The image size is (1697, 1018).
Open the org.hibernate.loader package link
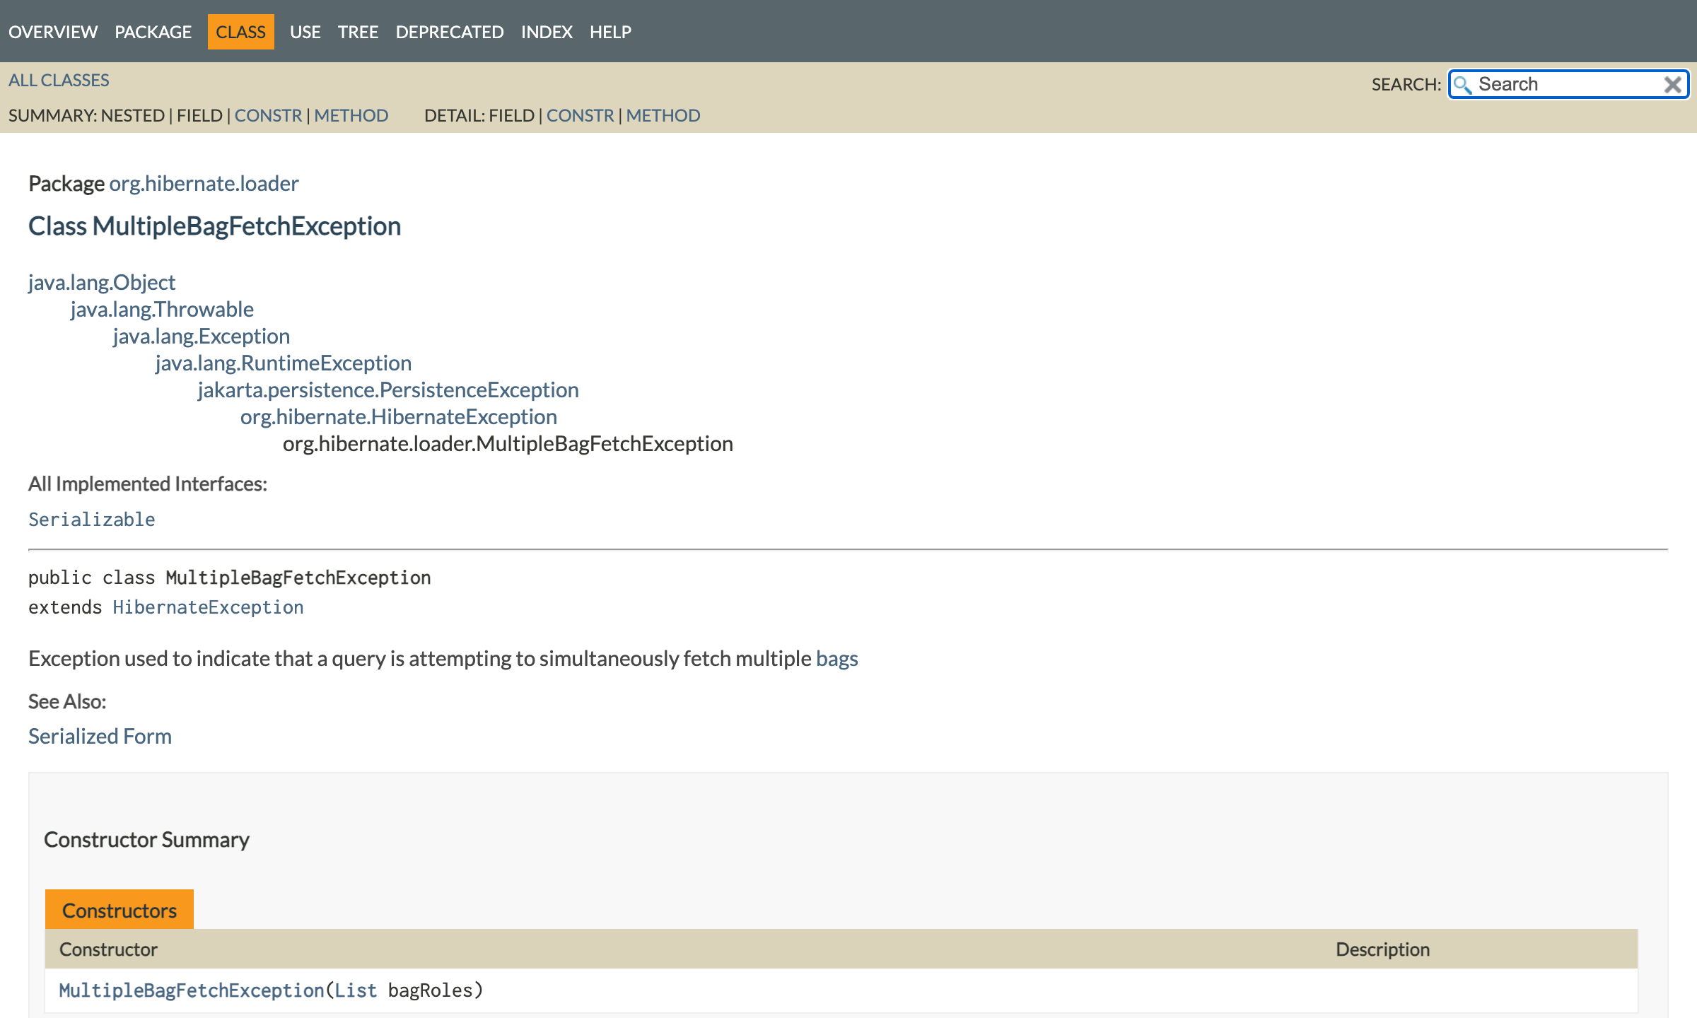pyautogui.click(x=204, y=183)
